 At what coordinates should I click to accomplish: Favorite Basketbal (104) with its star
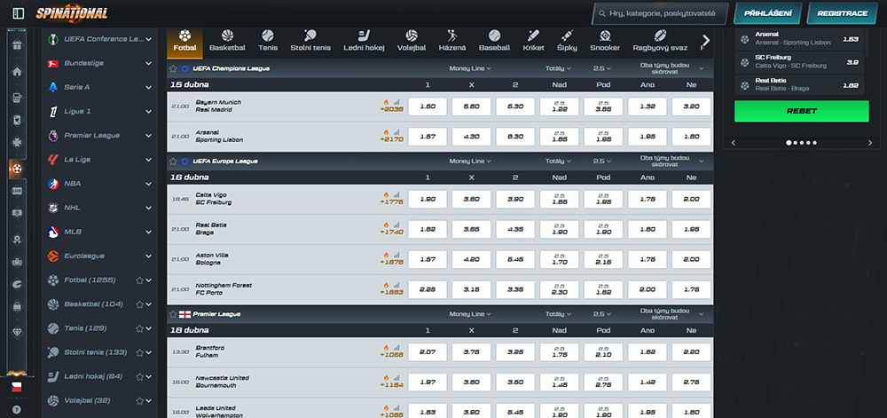pos(139,304)
